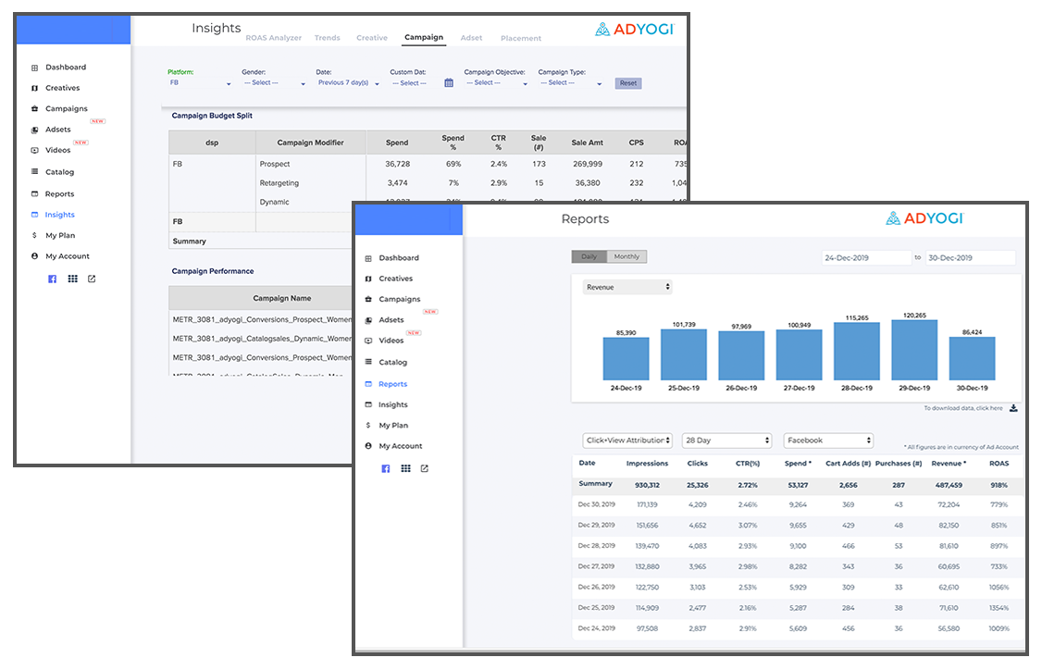Switch chart view to Monthly
Screen dimensions: 1042x670
pos(626,256)
